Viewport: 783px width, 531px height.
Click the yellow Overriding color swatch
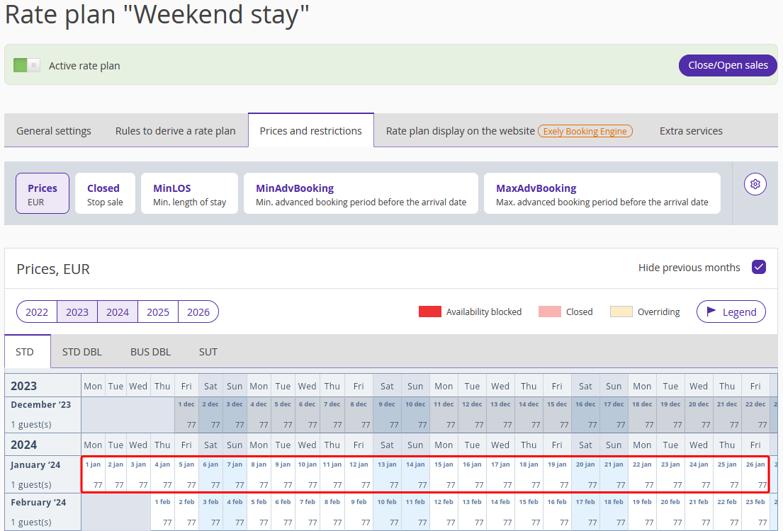coord(621,312)
